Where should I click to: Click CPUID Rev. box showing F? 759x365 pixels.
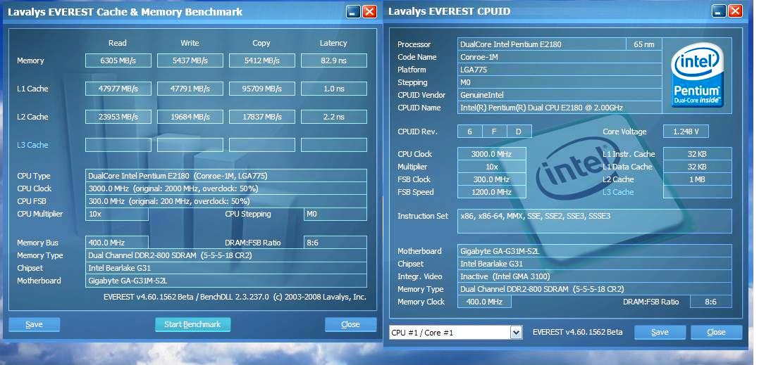(x=494, y=132)
